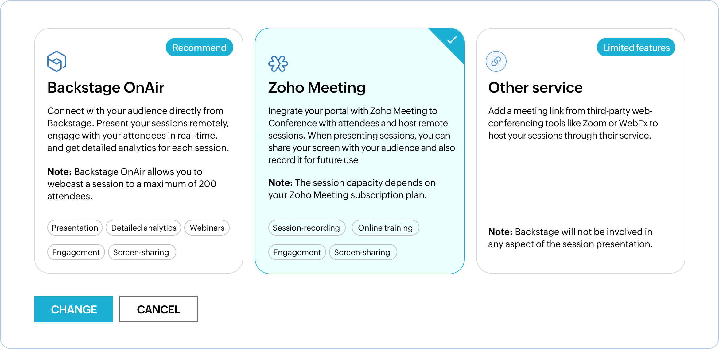Click the Online training tag
The width and height of the screenshot is (719, 349).
385,228
